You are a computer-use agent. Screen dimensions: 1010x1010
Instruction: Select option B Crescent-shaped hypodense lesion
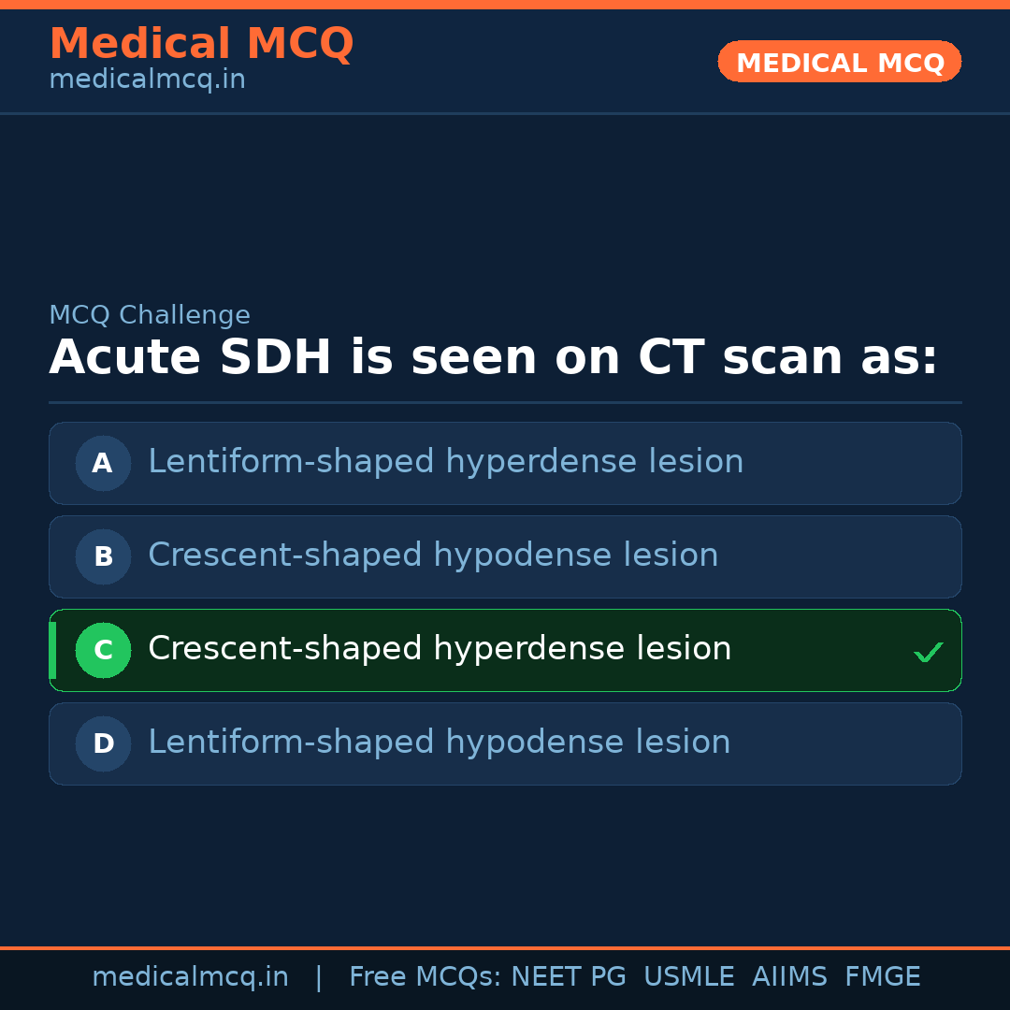click(433, 555)
